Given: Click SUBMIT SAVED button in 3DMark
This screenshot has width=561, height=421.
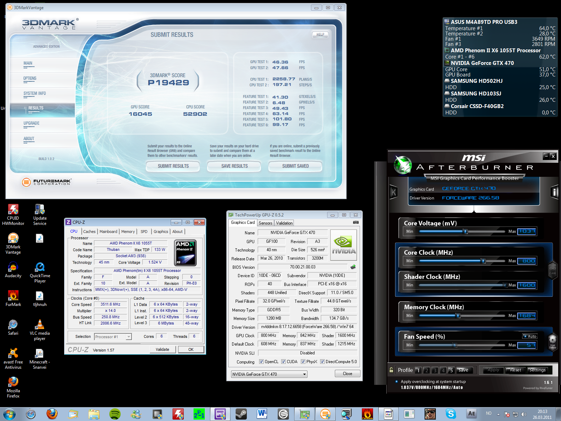Looking at the screenshot, I should pos(295,166).
